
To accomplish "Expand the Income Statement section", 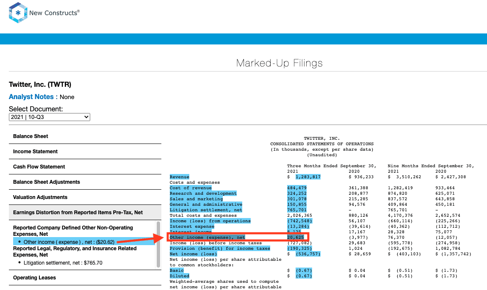I will coord(85,152).
